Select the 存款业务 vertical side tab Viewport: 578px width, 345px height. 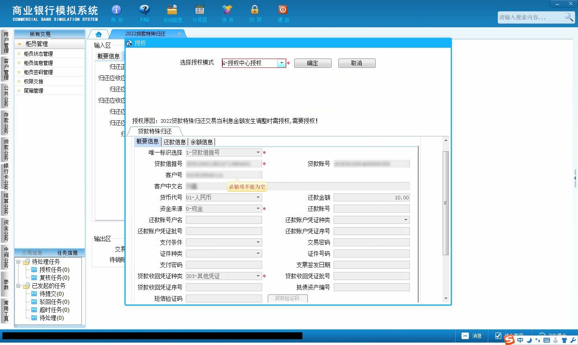coord(6,123)
